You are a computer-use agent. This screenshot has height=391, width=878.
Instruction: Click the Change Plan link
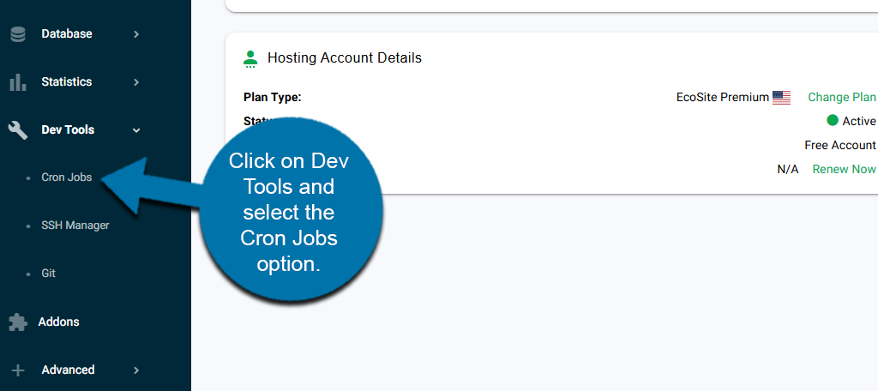point(841,97)
